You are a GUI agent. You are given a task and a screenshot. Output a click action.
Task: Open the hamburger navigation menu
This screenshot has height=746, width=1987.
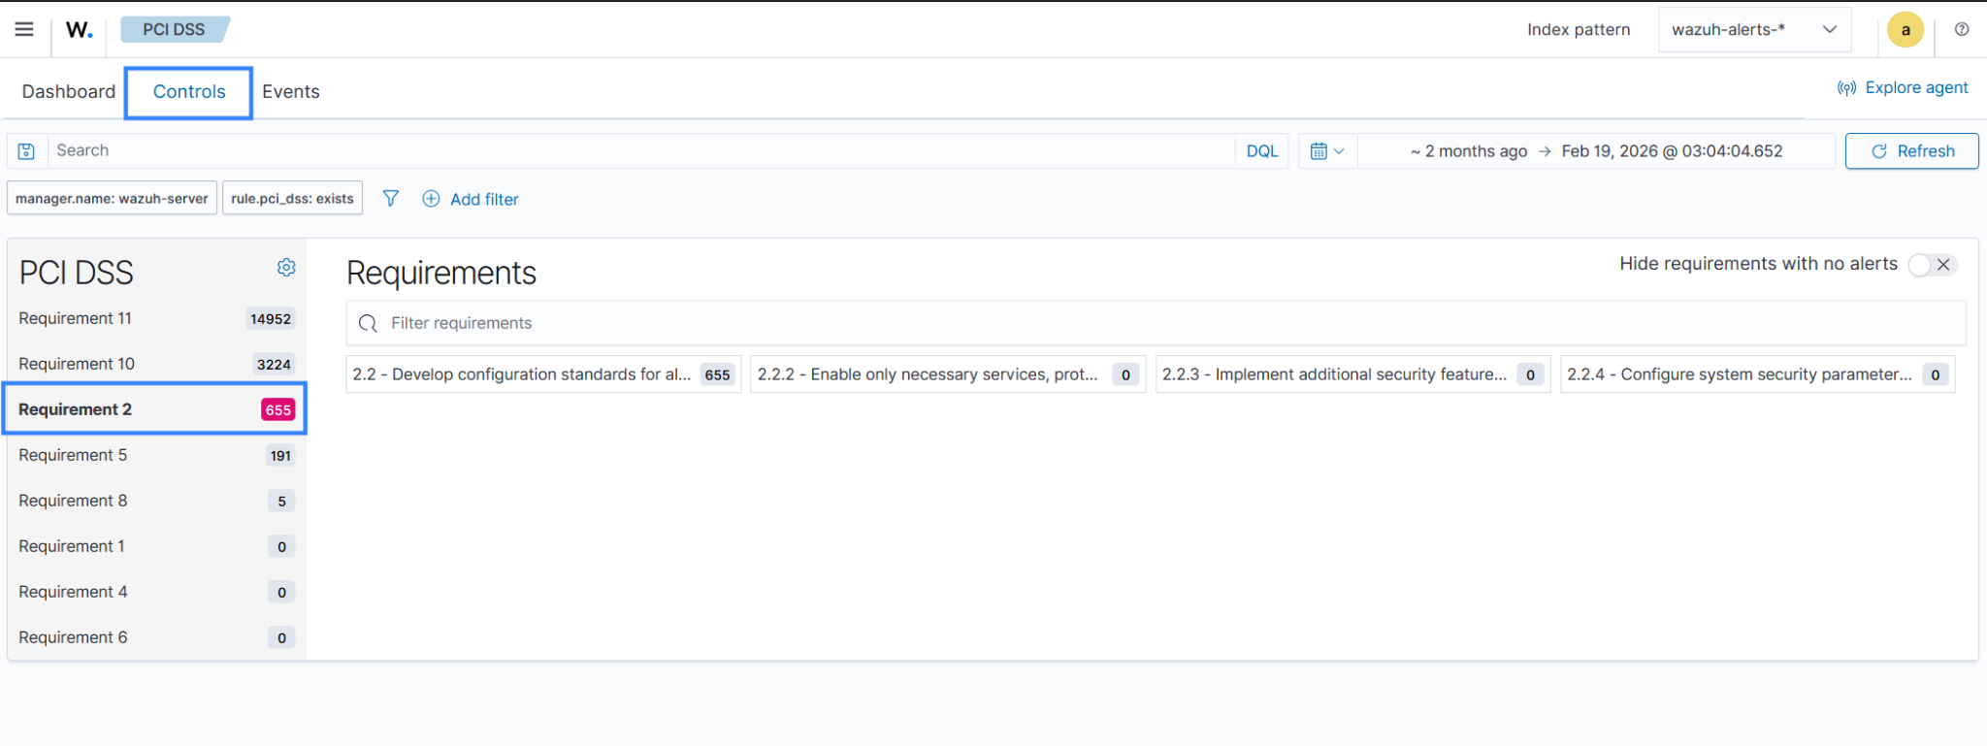pyautogui.click(x=24, y=29)
